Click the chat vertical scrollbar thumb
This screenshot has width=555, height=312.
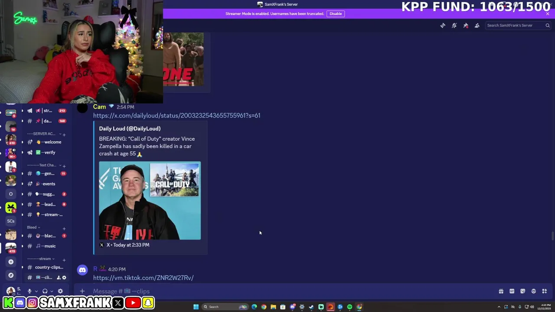click(552, 236)
